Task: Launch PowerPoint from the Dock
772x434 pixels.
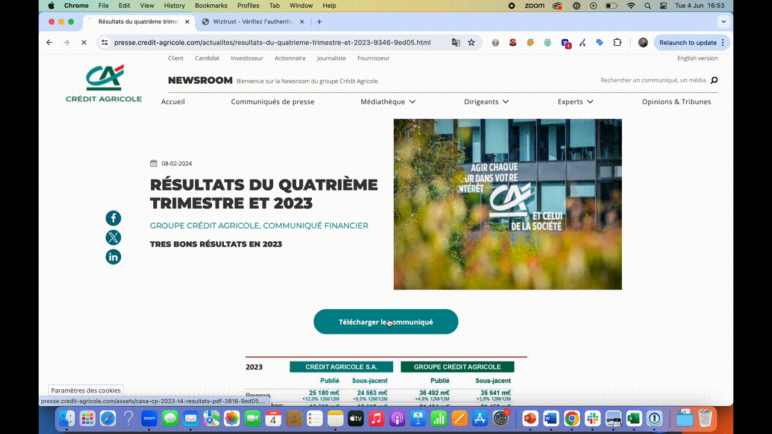Action: point(530,418)
